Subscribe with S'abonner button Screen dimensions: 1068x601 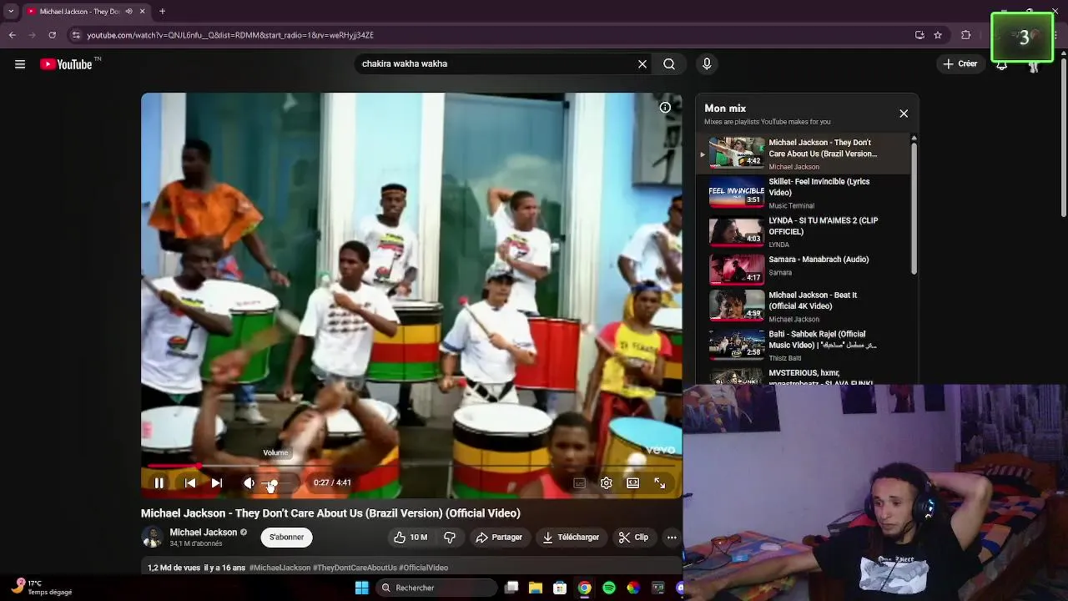(286, 538)
